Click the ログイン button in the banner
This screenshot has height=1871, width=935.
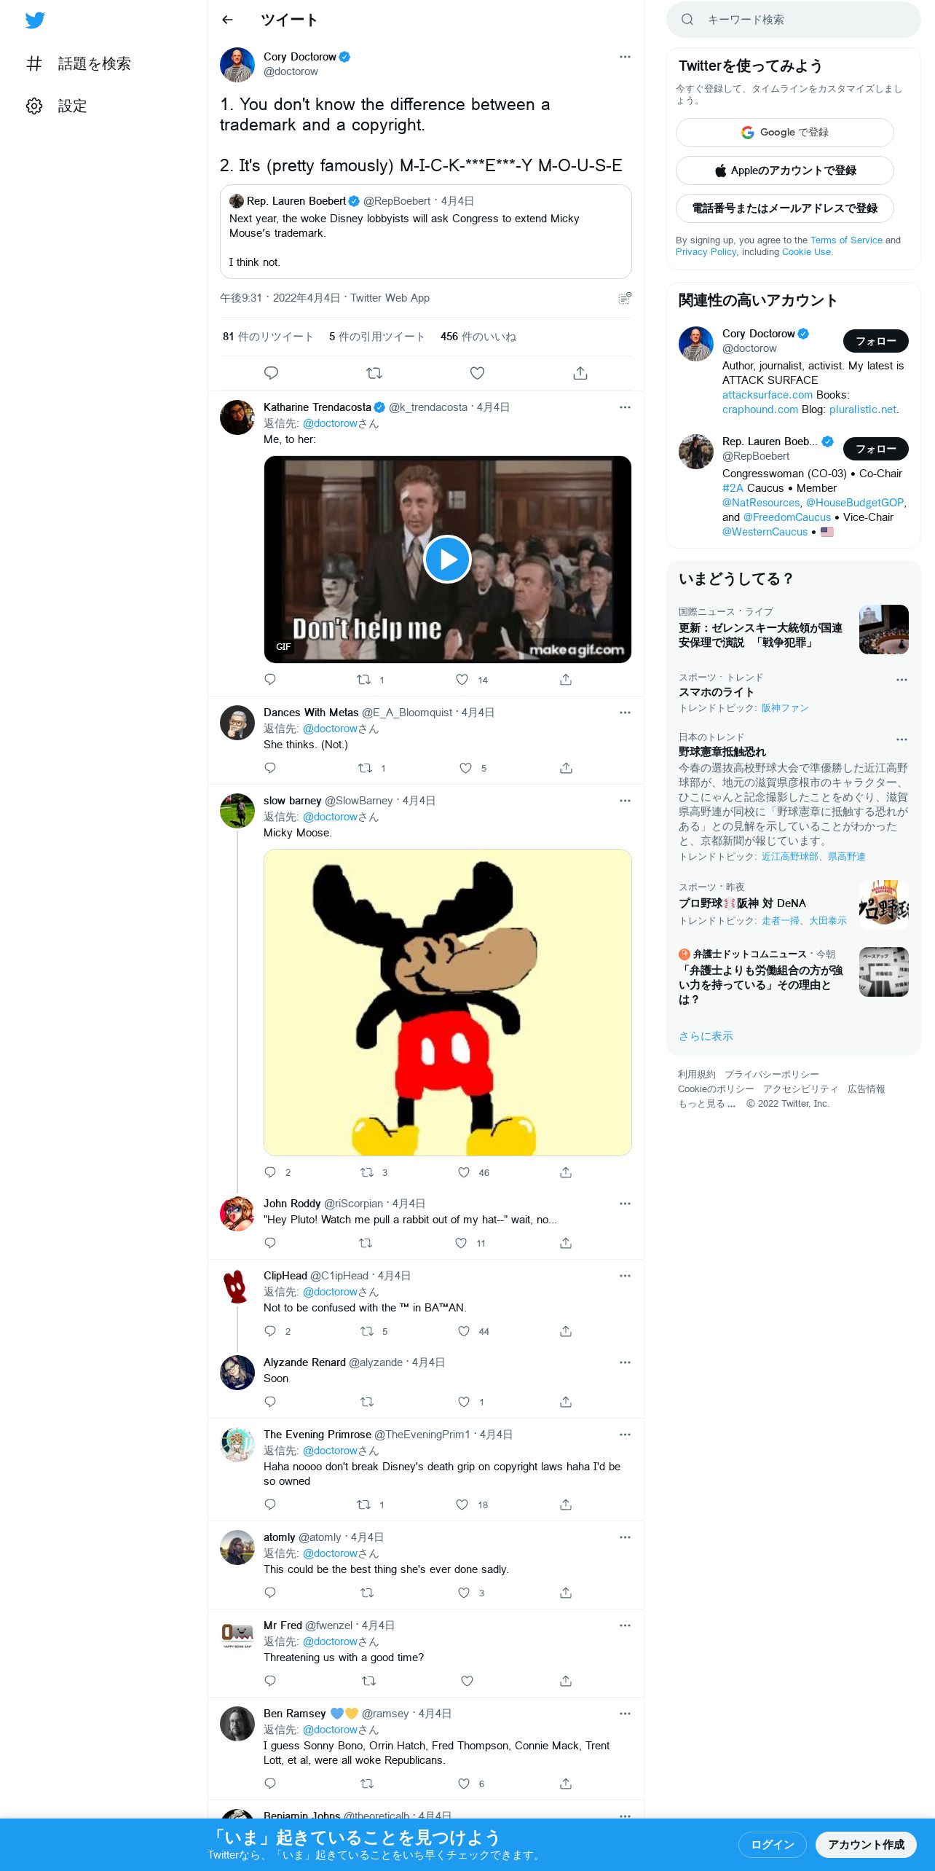(772, 1845)
